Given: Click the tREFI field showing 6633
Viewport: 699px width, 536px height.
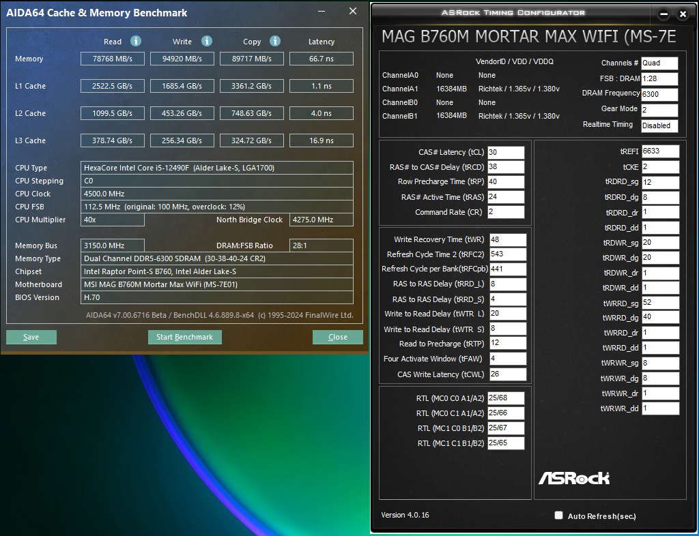Looking at the screenshot, I should [x=660, y=151].
